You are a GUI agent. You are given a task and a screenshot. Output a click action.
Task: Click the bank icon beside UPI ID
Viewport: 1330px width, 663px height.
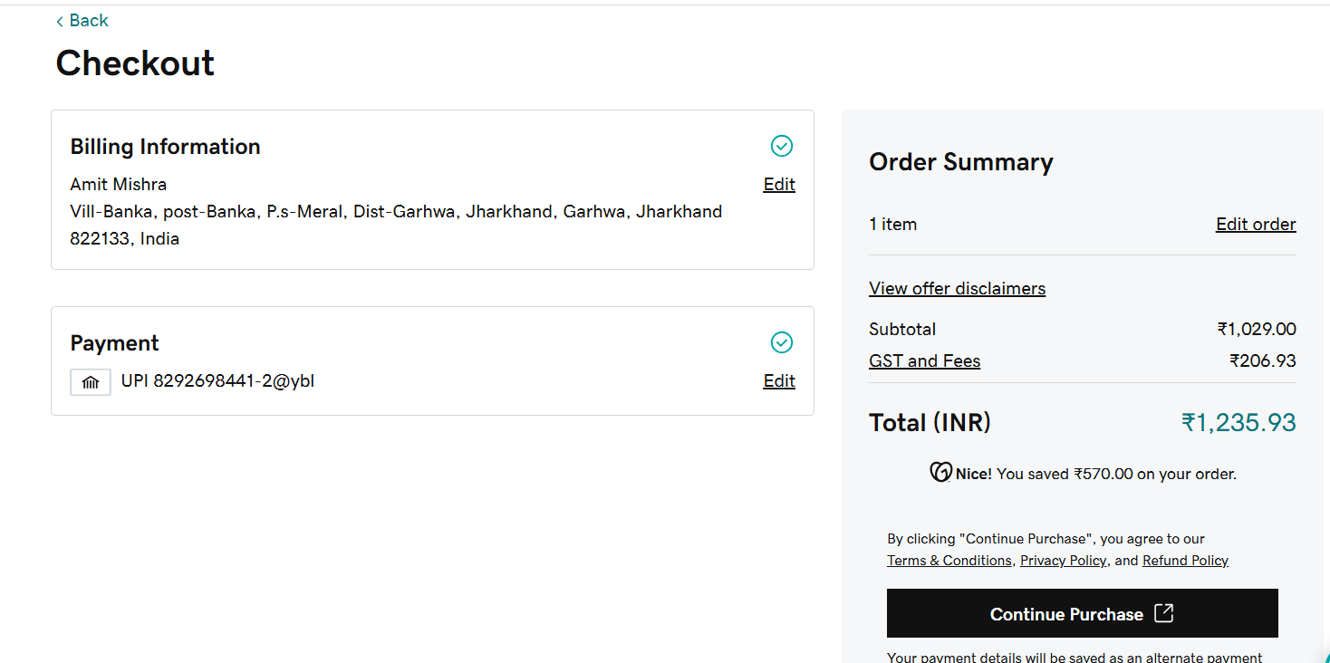[91, 382]
